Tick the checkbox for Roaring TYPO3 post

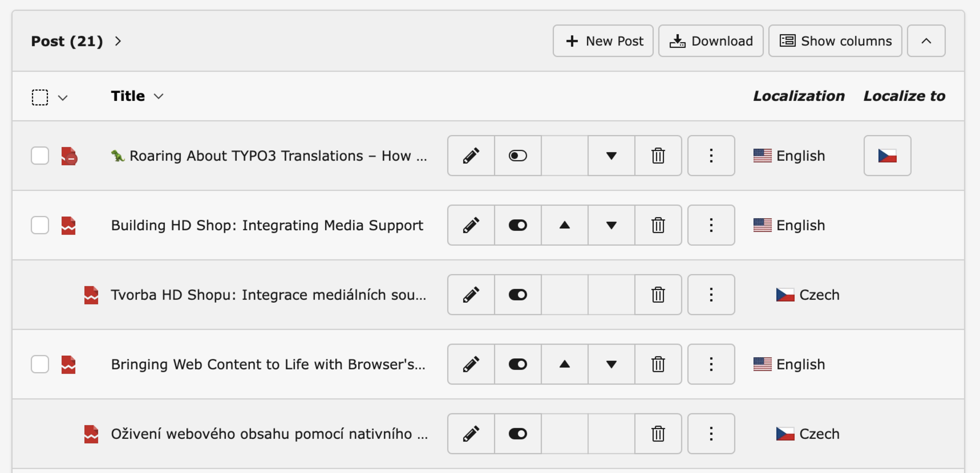tap(40, 155)
